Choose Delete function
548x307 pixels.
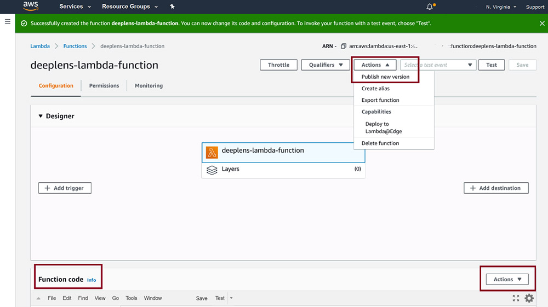[380, 143]
